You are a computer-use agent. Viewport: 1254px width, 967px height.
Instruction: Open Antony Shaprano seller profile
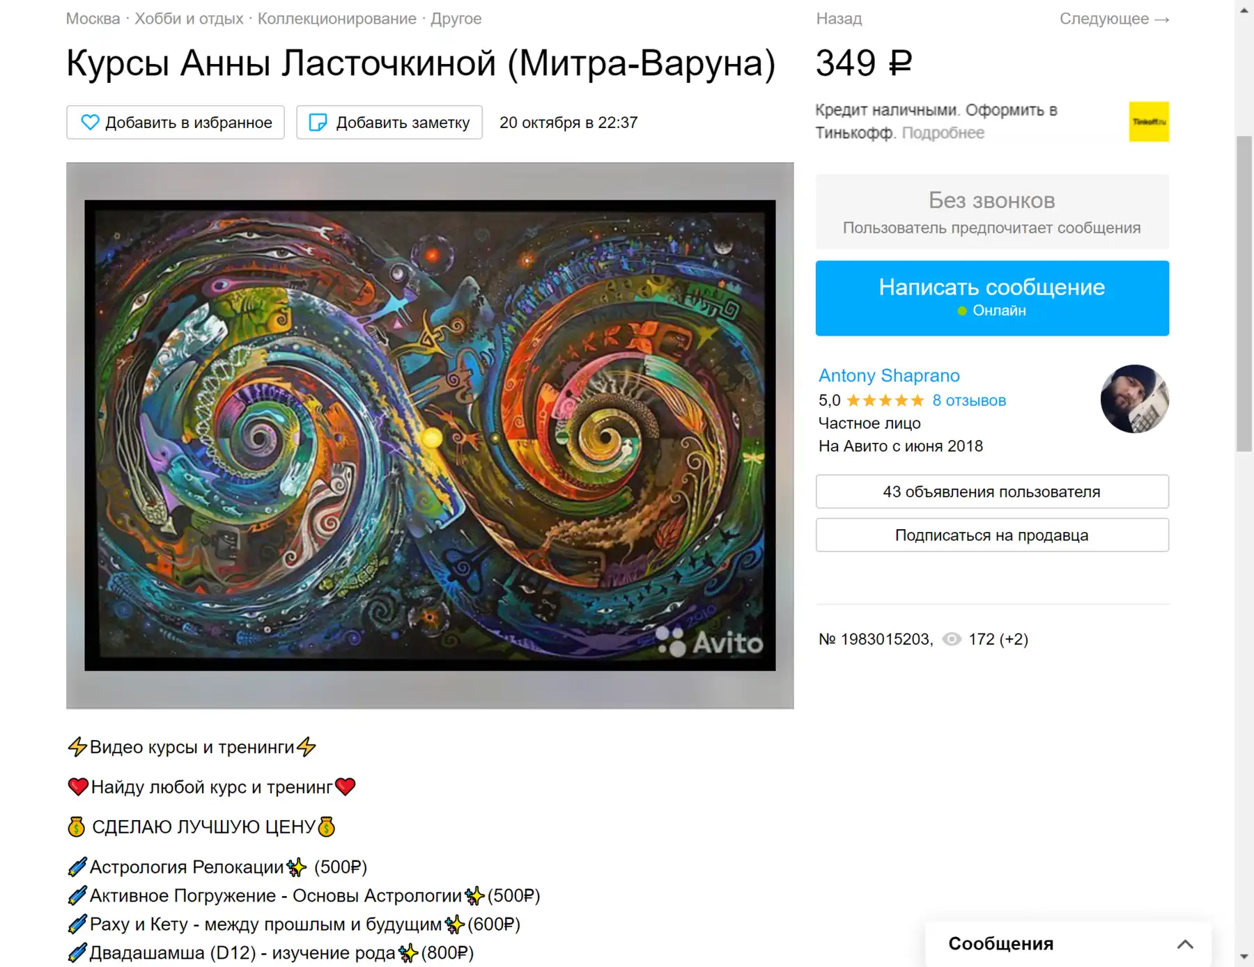pos(889,375)
